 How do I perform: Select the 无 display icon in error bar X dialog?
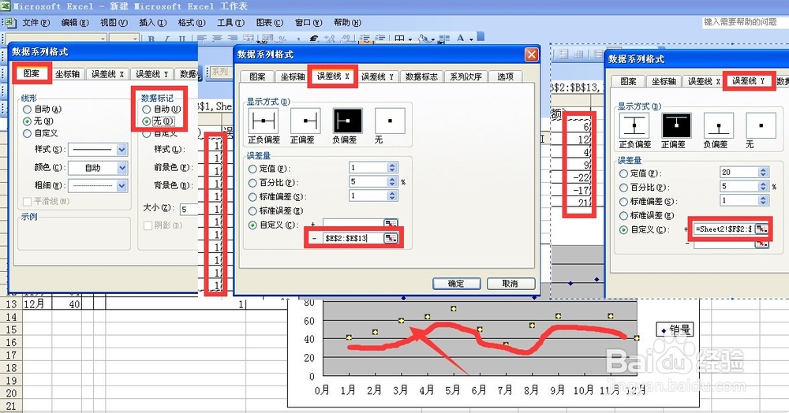point(390,121)
